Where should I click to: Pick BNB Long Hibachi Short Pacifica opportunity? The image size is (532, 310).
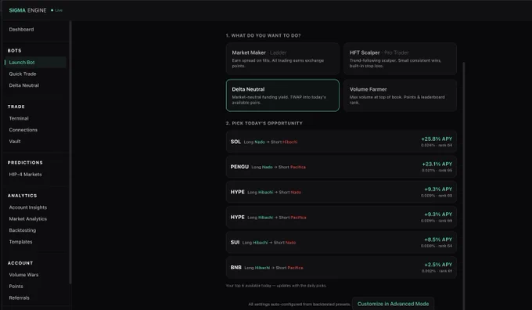click(x=341, y=267)
